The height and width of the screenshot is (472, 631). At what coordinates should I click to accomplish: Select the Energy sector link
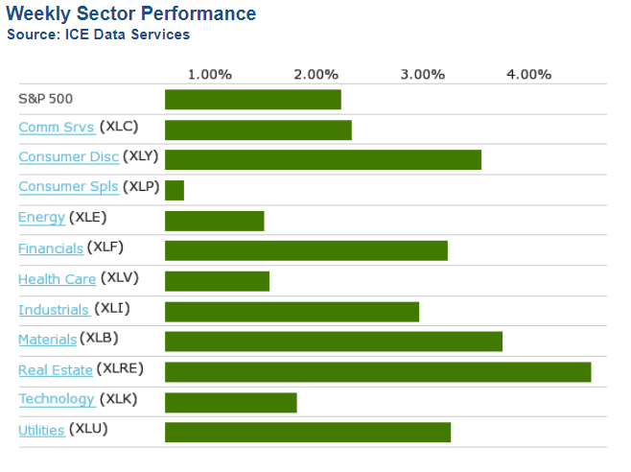(41, 218)
